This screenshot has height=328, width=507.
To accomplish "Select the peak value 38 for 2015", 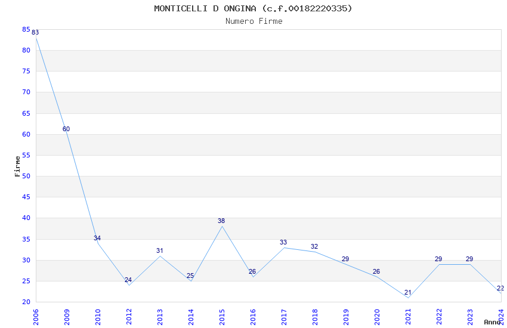I will tap(221, 221).
